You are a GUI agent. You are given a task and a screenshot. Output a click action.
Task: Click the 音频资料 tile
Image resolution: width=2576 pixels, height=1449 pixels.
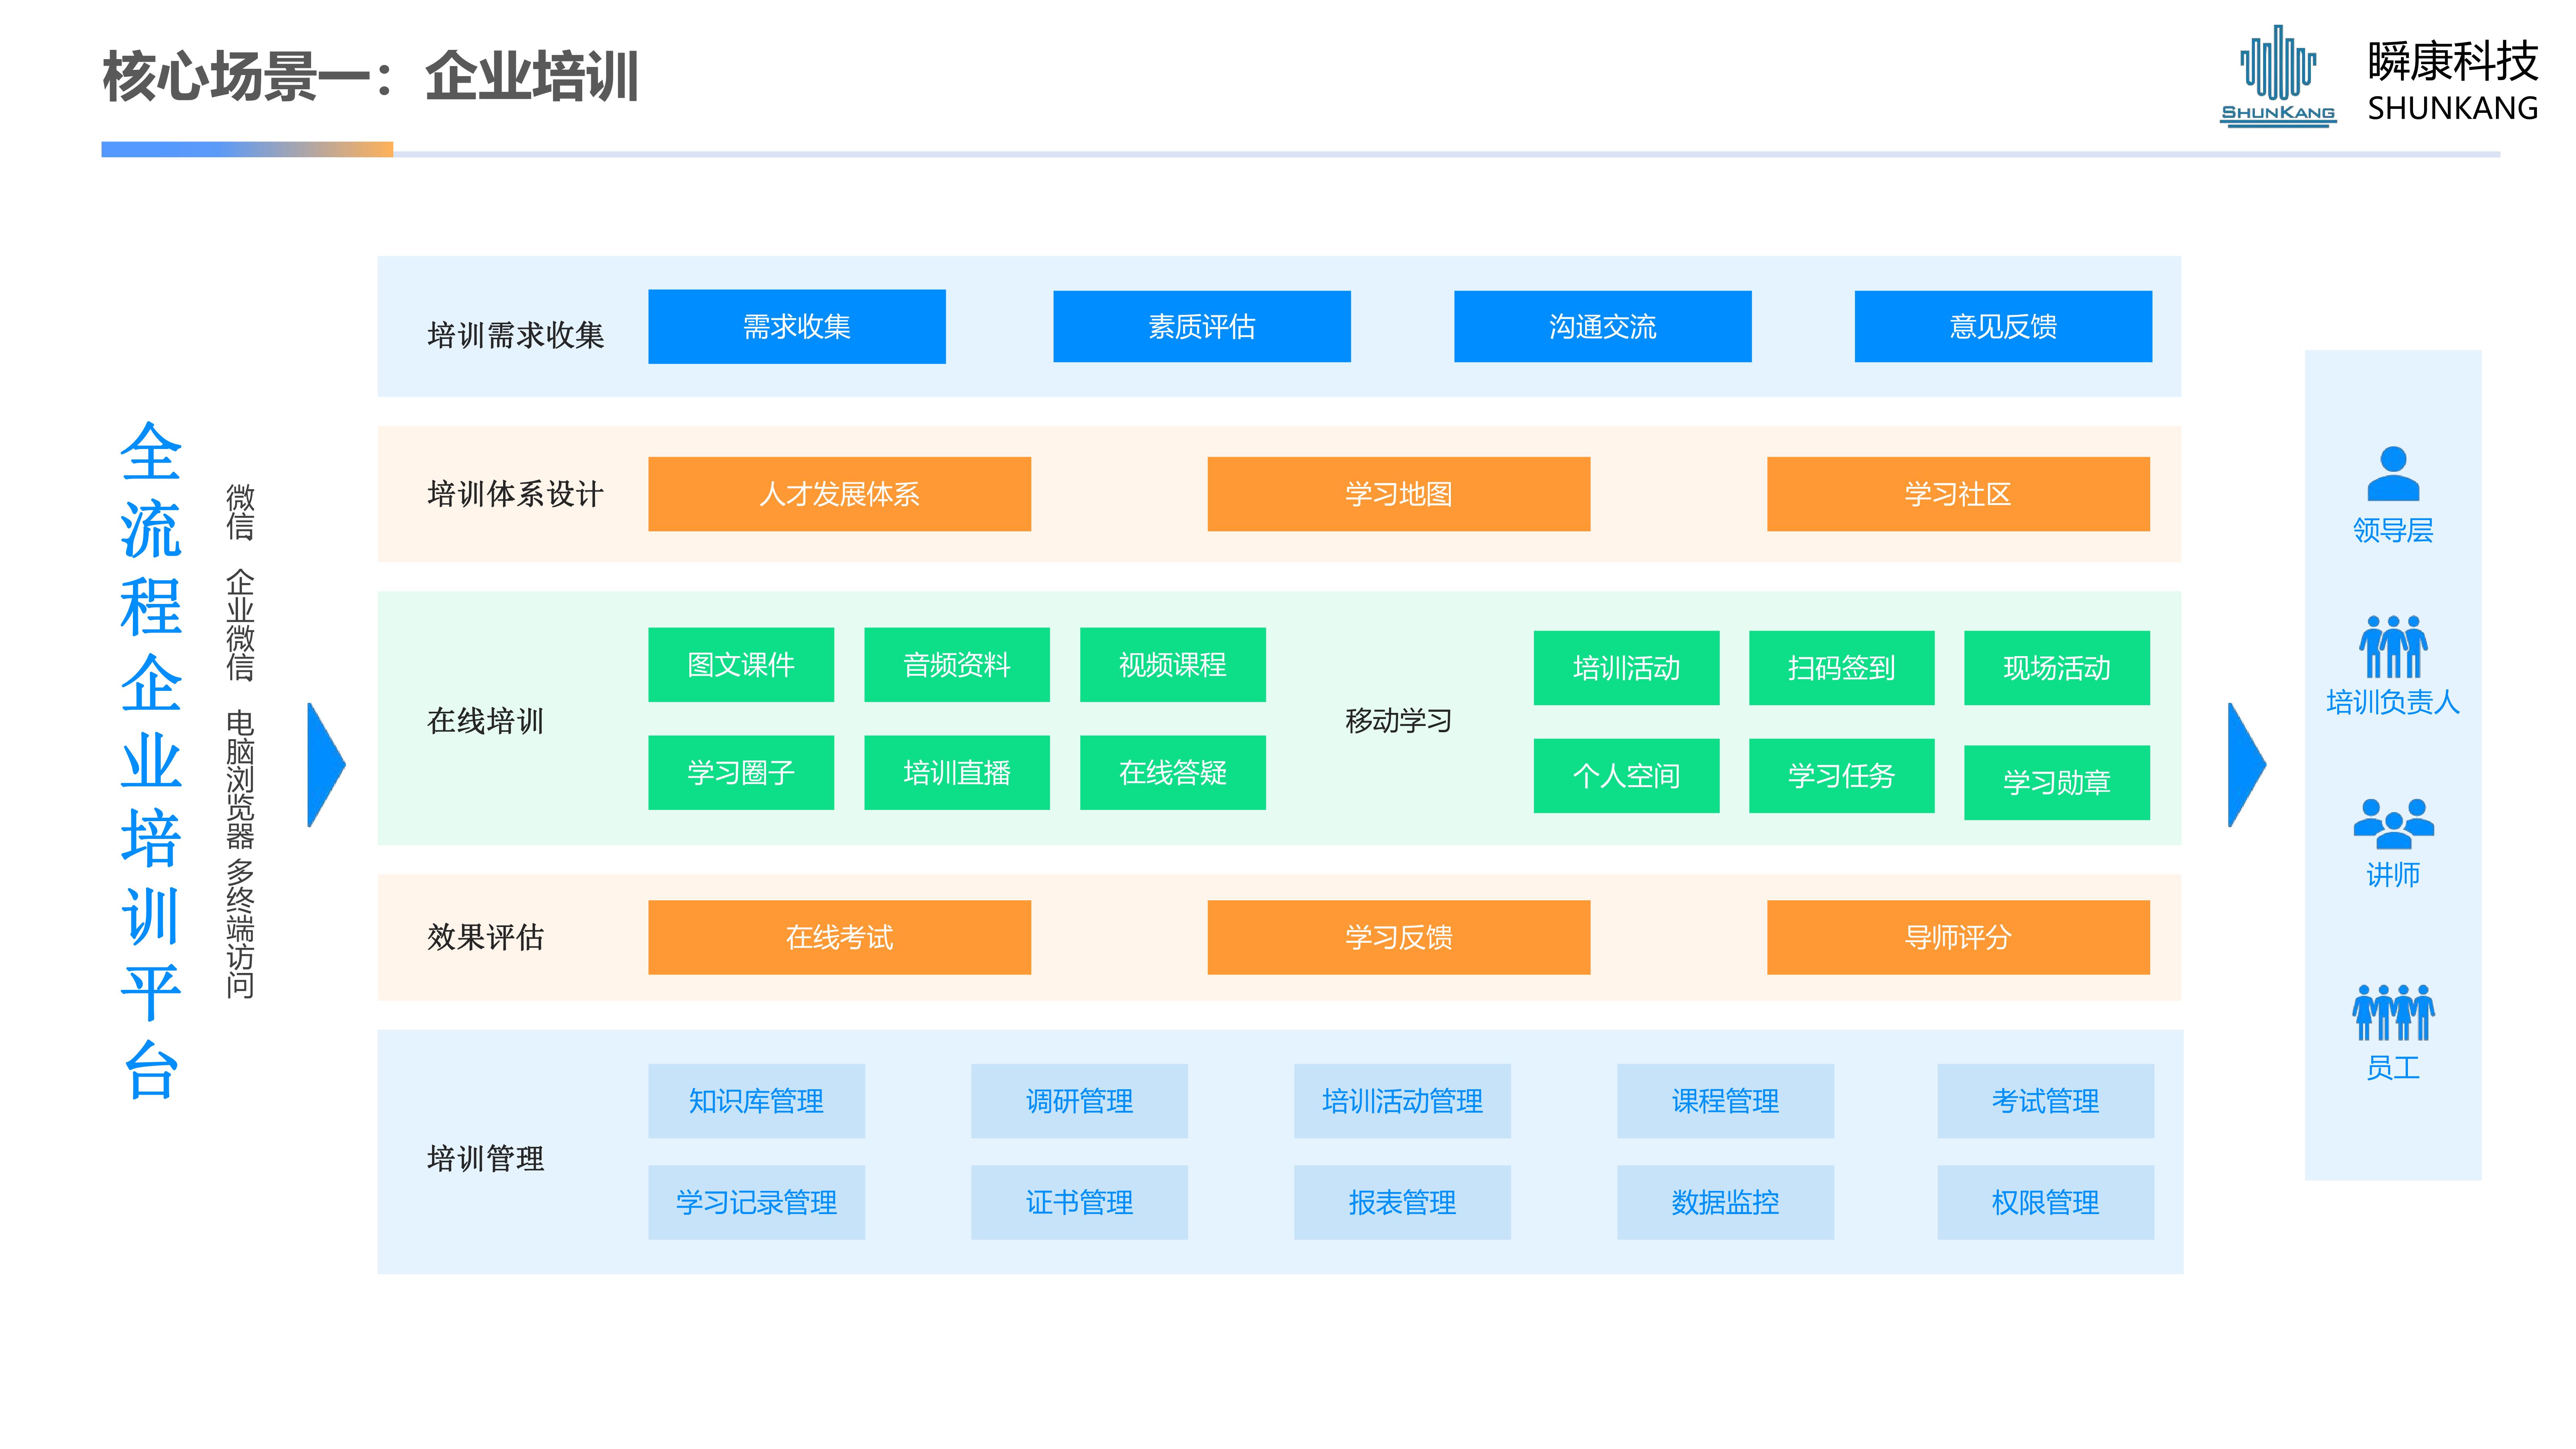point(957,665)
